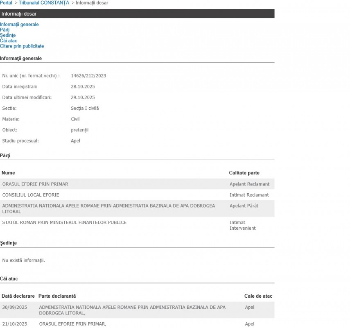Click the dark Informații dosar header bar
Viewport: 350px width, 328px height.
pos(137,14)
